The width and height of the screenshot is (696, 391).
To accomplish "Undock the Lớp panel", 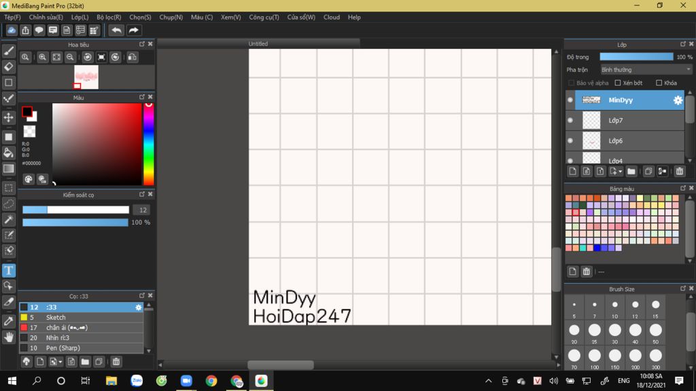I will (x=682, y=44).
